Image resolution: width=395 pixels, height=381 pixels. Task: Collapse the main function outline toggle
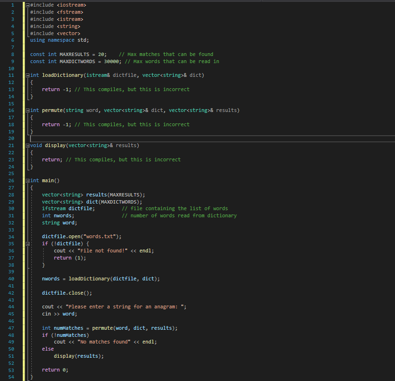pos(28,181)
